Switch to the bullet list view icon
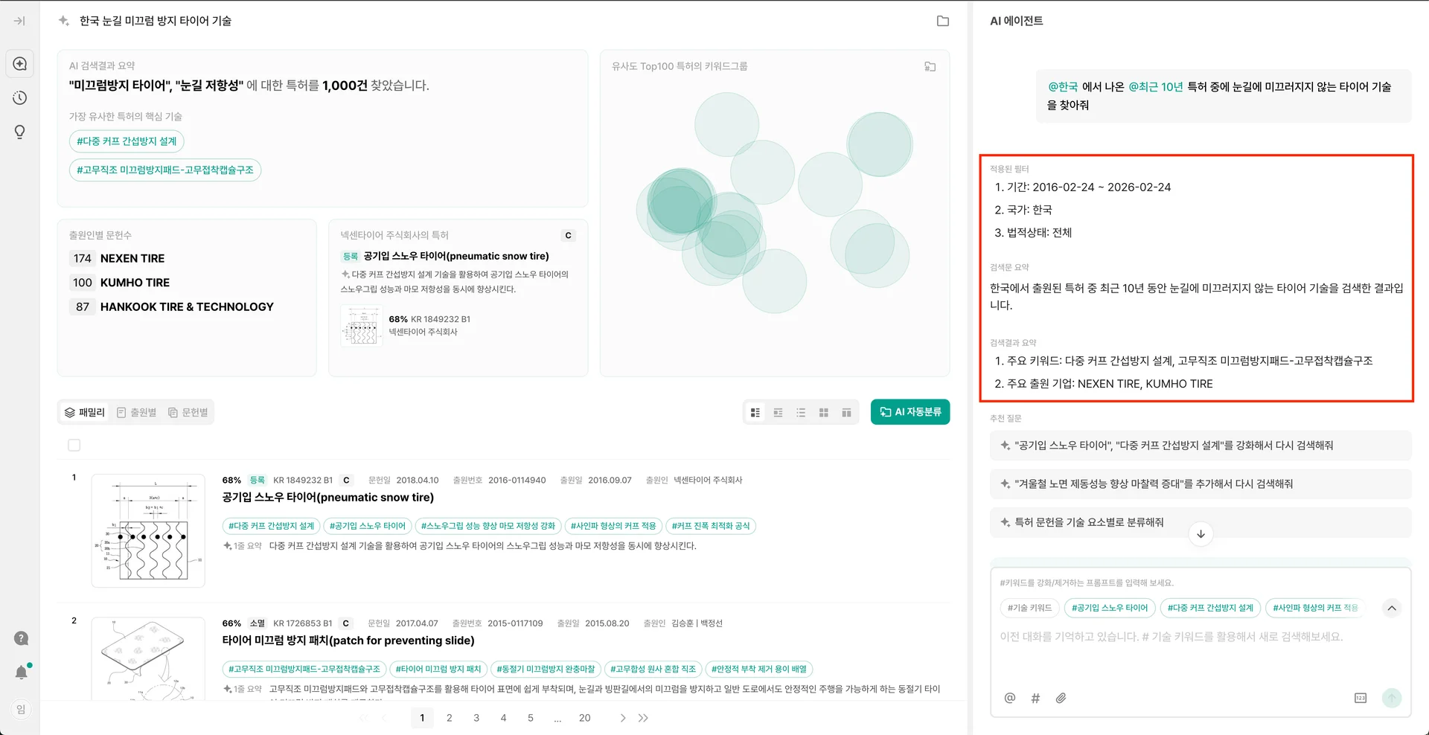1429x735 pixels. tap(801, 412)
